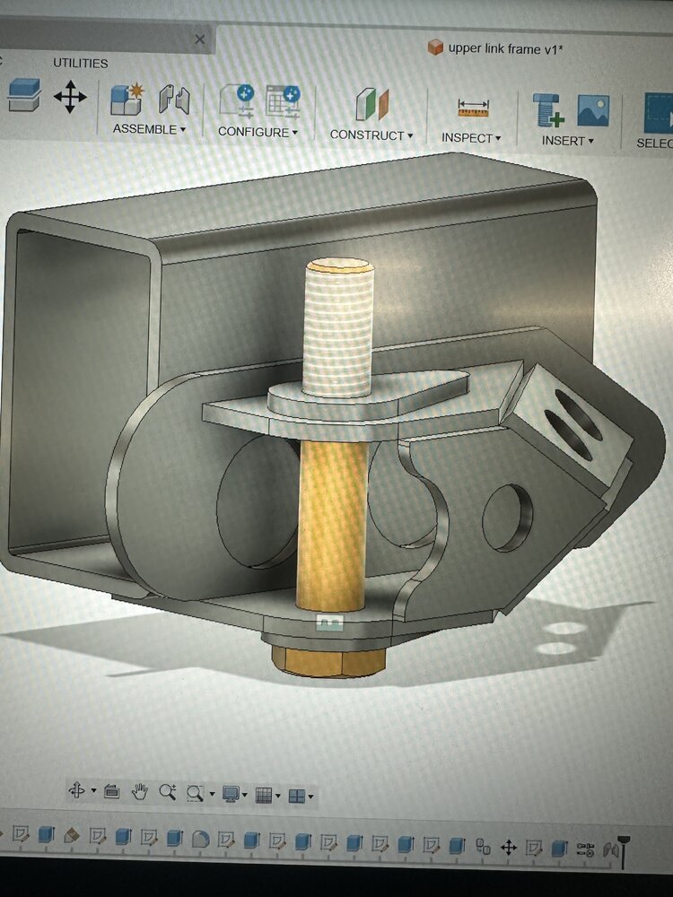
Task: Click the Joint icon in Assemble
Action: click(x=174, y=100)
